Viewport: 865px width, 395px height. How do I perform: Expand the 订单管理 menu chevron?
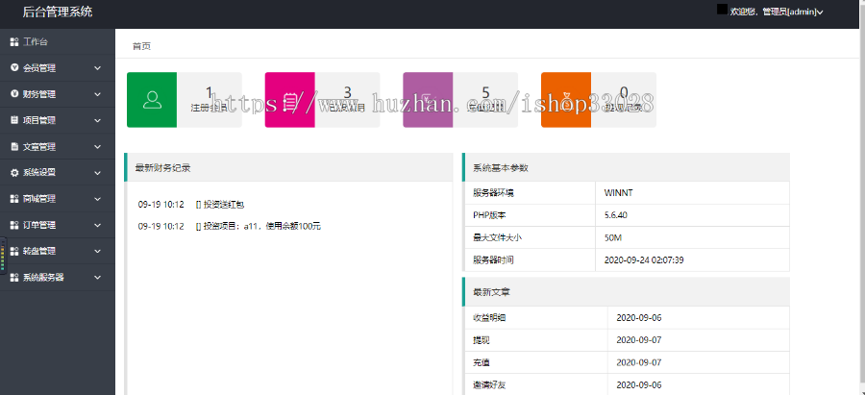pos(98,225)
